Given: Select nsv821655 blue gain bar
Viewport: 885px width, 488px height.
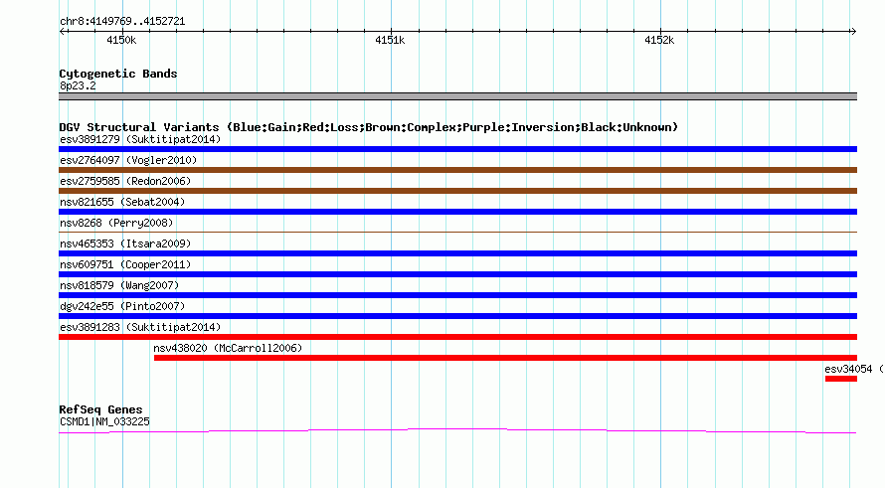Looking at the screenshot, I should pos(457,212).
